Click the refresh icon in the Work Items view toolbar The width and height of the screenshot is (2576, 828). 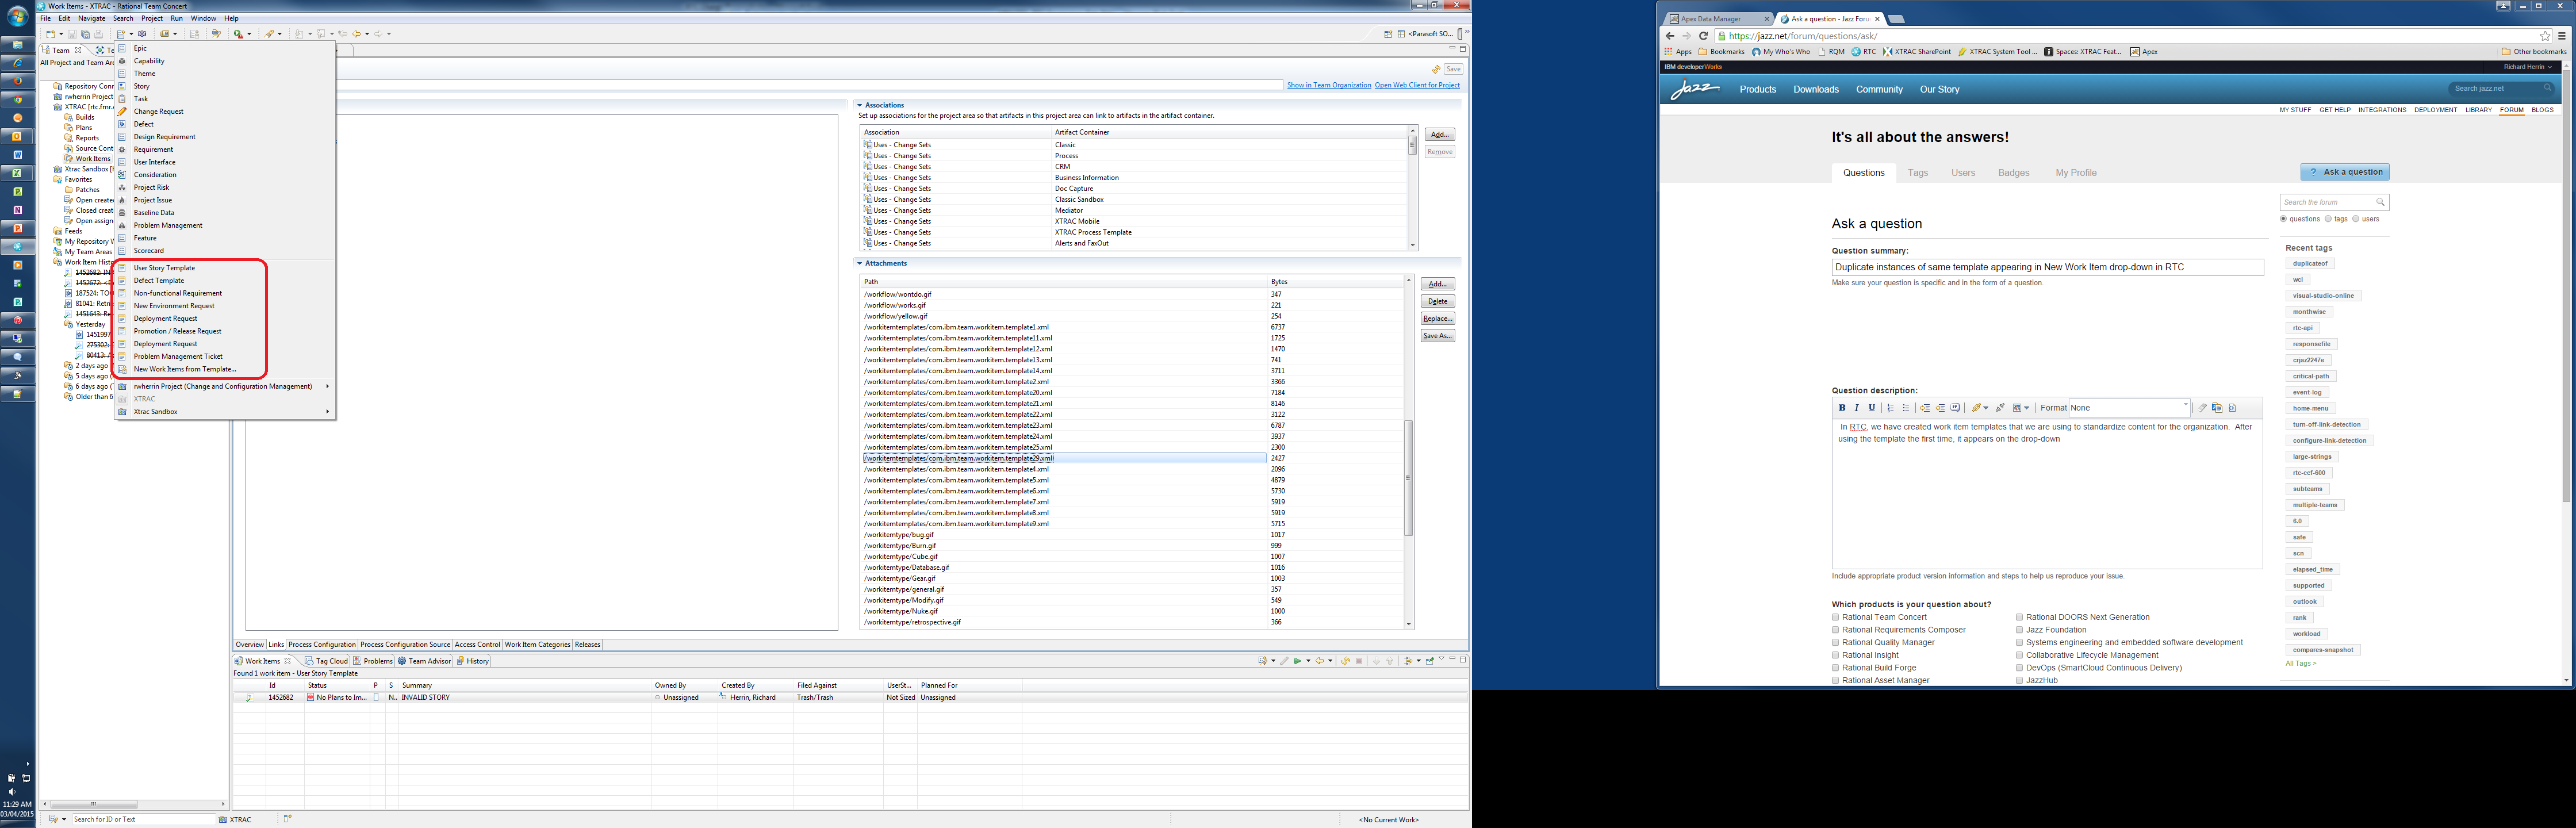pos(1345,661)
